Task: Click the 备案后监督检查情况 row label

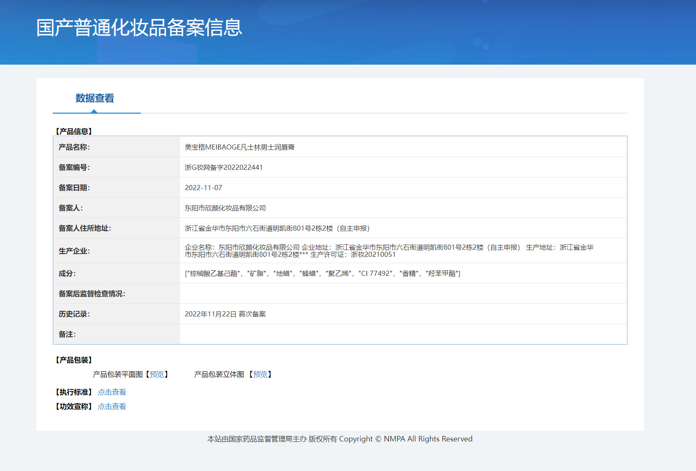Action: [x=92, y=294]
